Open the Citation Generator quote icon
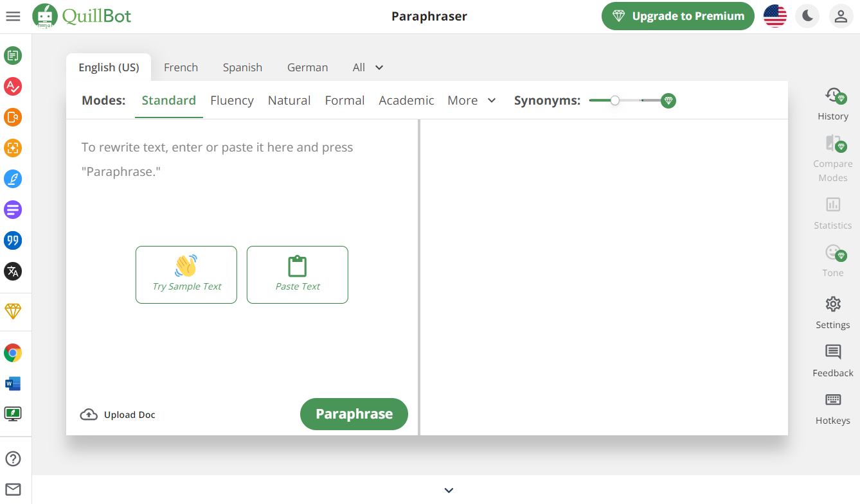This screenshot has width=860, height=504. [13, 240]
